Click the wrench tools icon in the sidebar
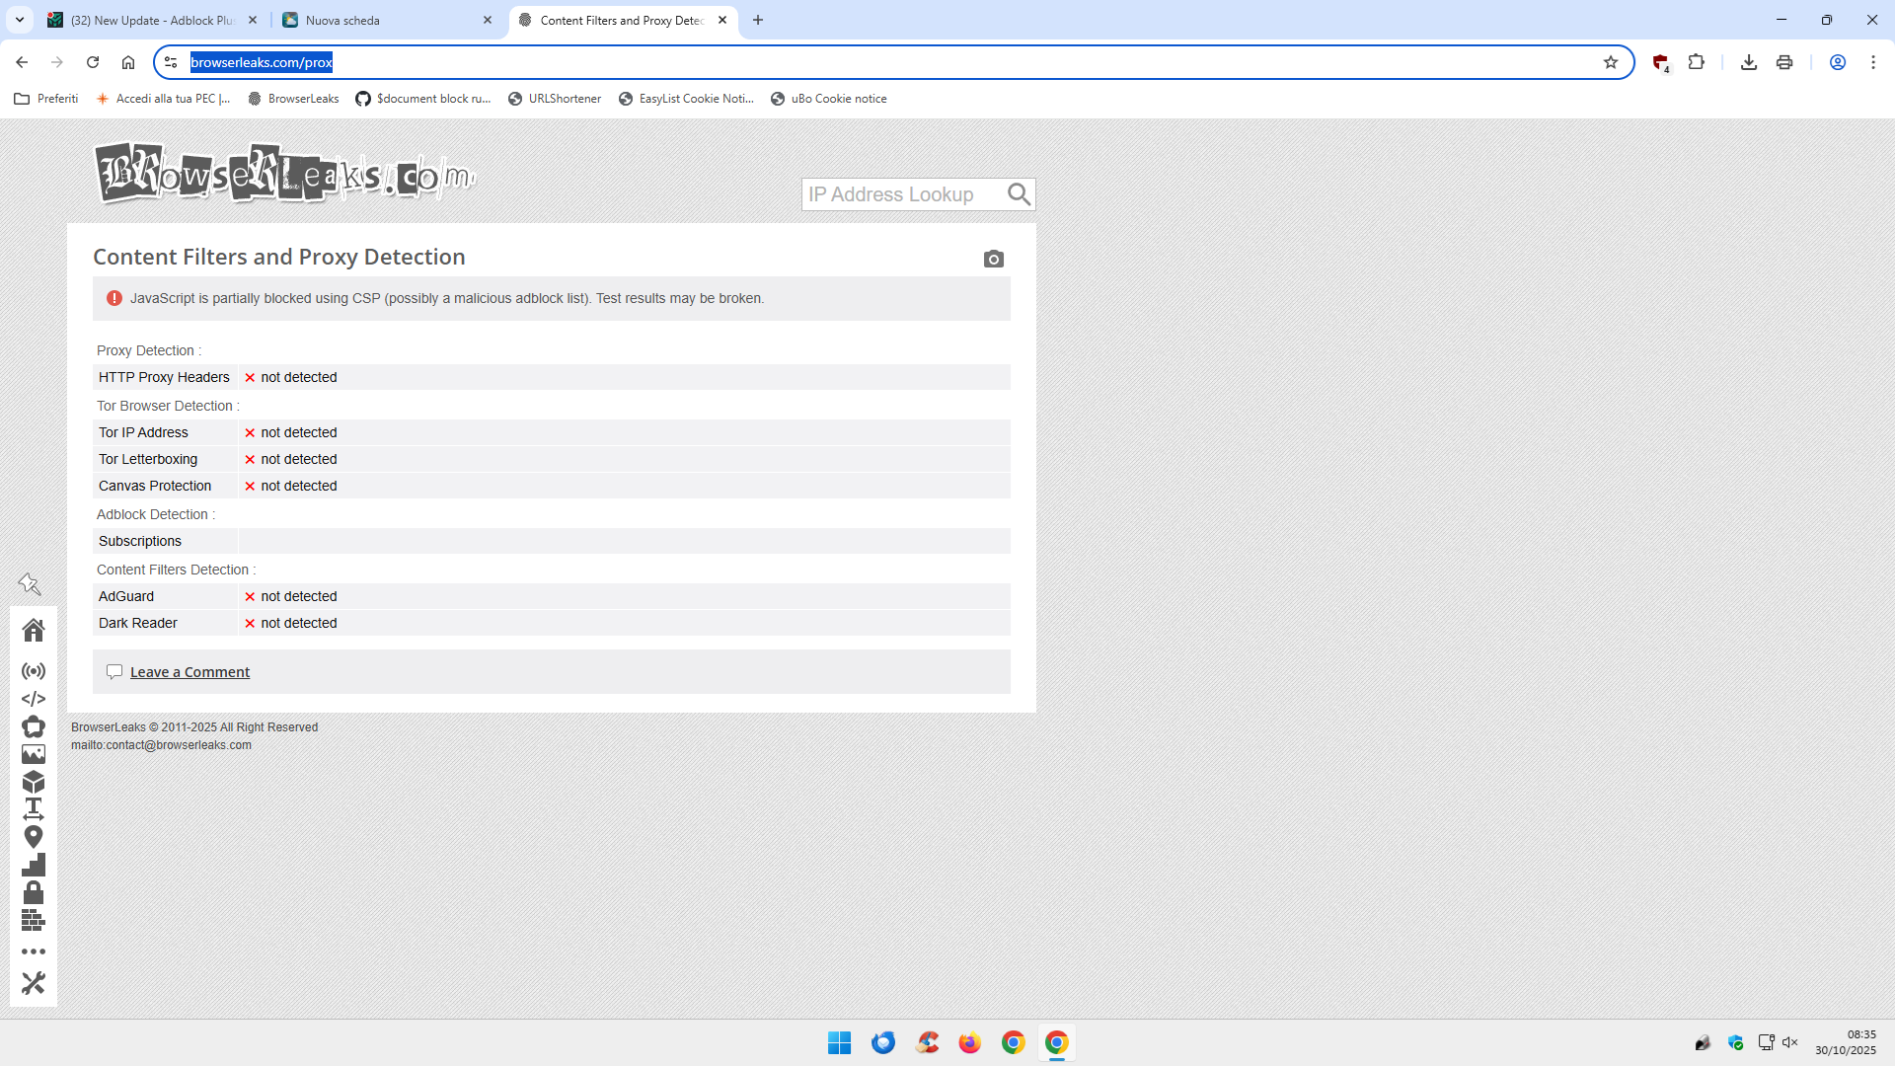1895x1066 pixels. coord(34,983)
